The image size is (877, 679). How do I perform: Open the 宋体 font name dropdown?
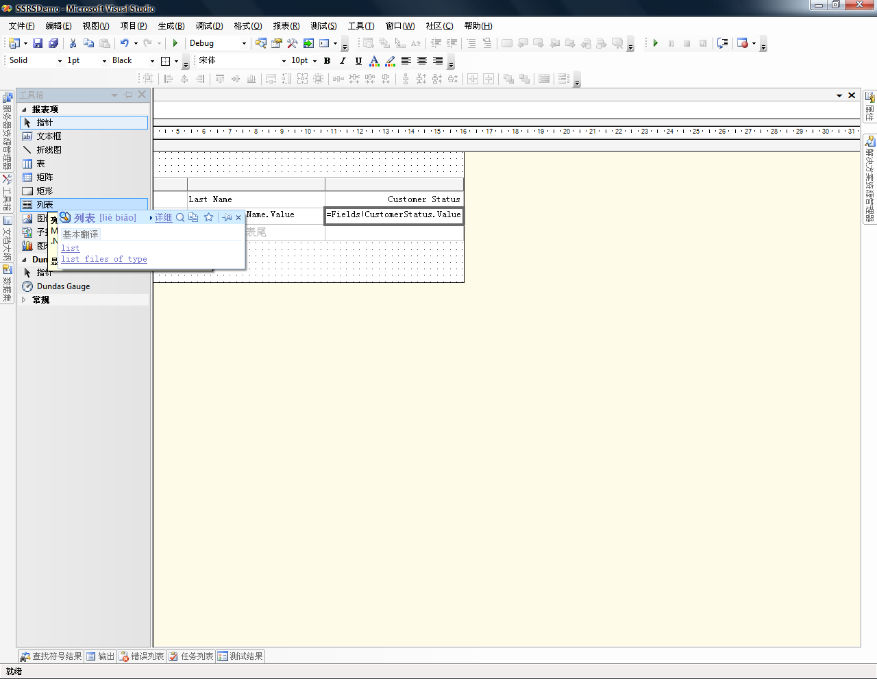[284, 61]
